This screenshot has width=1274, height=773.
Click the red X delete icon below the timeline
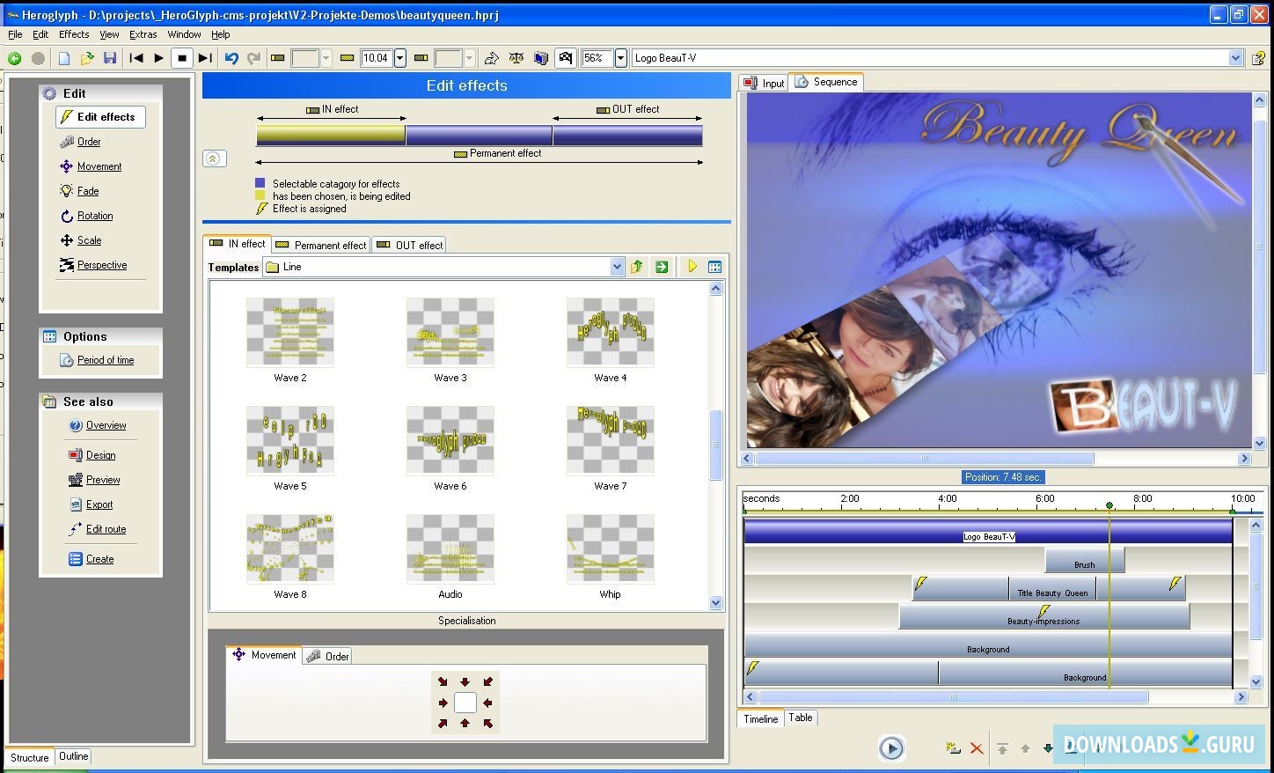coord(976,748)
